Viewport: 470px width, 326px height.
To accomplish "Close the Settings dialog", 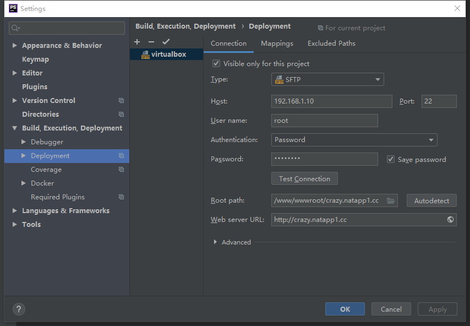I will (x=457, y=8).
